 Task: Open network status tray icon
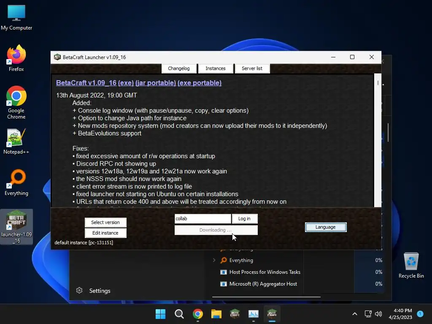coord(368,314)
